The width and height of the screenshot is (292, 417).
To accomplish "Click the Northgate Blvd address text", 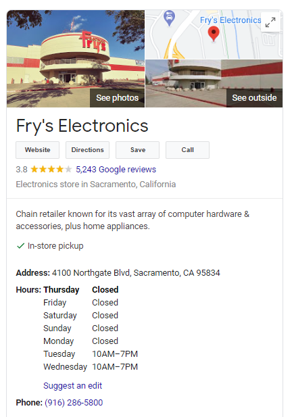I will pos(136,273).
